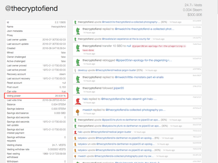
Task: Open jpiper20 profile link in followed entry
Action: tap(119, 88)
